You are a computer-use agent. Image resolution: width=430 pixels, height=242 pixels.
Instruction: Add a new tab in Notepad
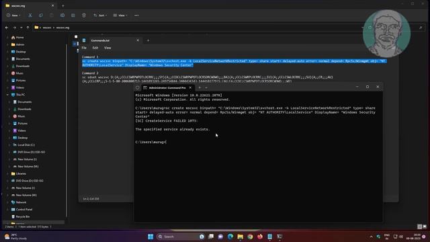148,40
